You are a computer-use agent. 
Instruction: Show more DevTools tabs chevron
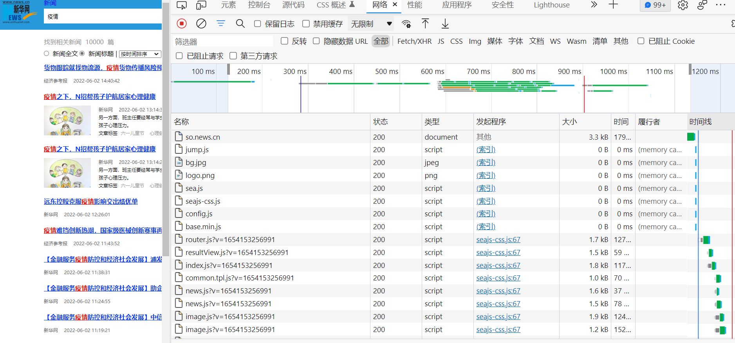click(x=594, y=5)
